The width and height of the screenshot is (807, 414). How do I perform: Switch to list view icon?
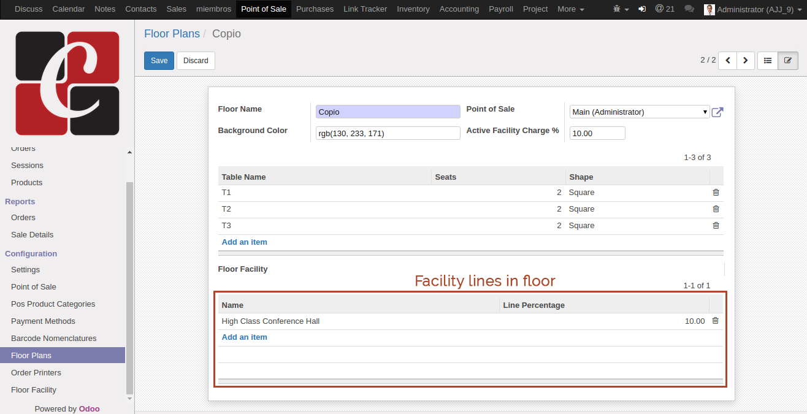tap(768, 61)
